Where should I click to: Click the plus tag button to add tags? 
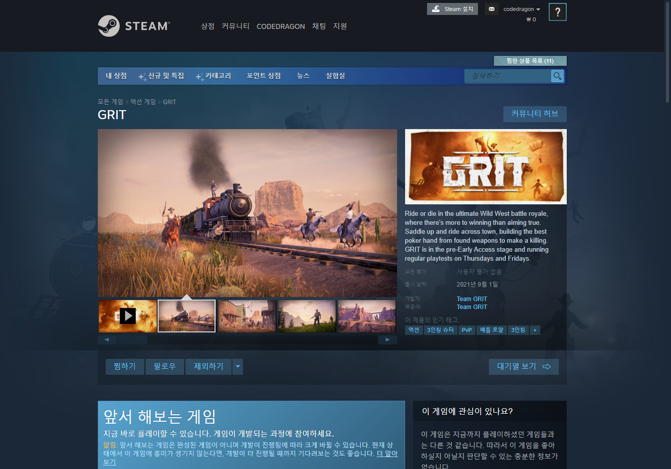coord(535,330)
